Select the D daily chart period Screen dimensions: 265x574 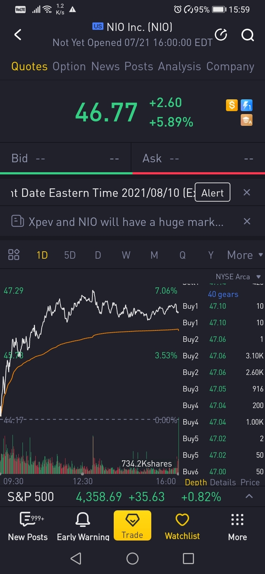(98, 255)
